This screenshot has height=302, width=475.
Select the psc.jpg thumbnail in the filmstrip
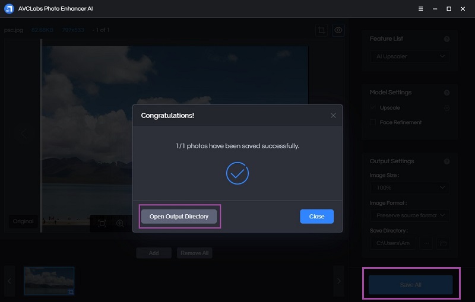tap(49, 281)
